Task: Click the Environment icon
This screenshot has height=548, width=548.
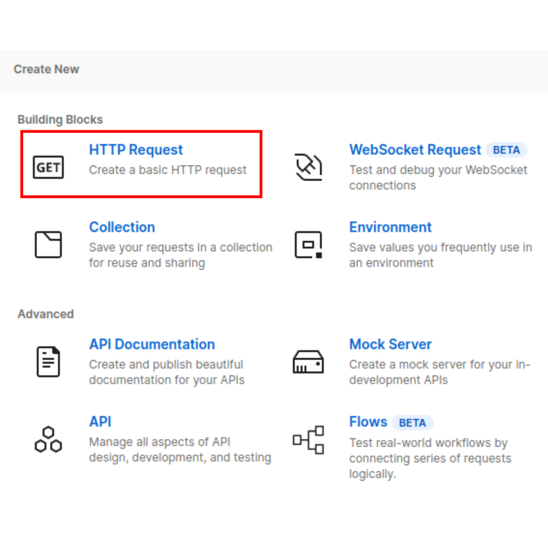Action: 308,245
